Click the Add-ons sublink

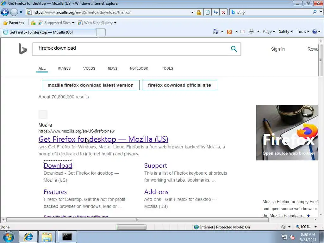click(156, 192)
